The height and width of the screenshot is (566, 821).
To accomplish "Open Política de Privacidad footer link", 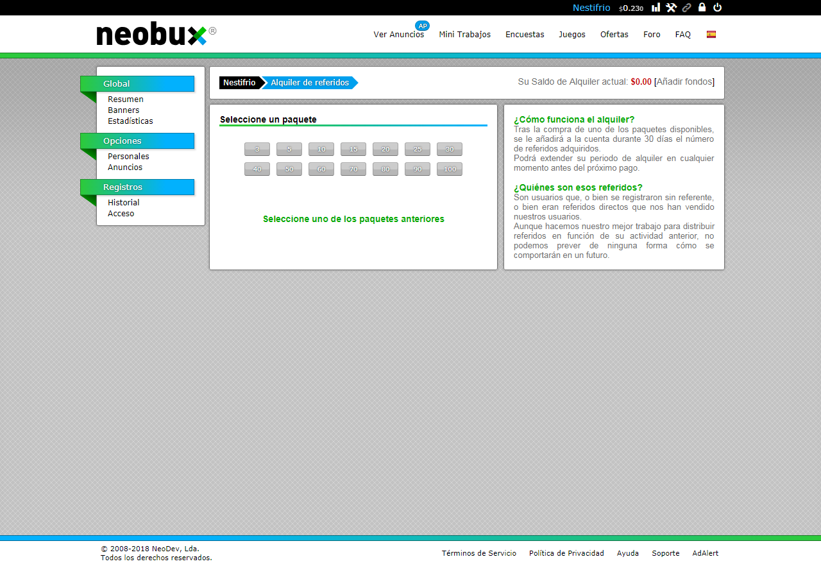I will coord(566,553).
